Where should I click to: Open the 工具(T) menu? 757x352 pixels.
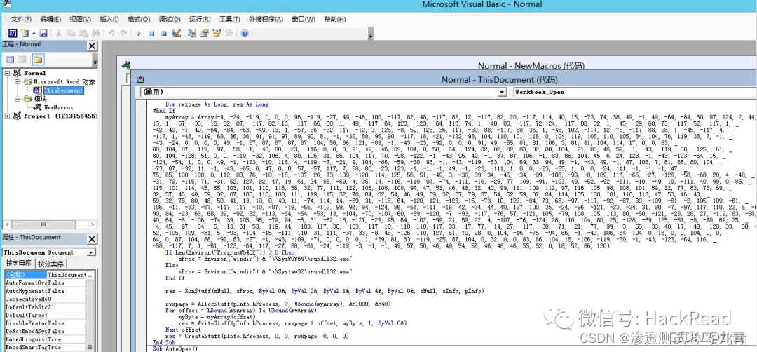pyautogui.click(x=229, y=20)
